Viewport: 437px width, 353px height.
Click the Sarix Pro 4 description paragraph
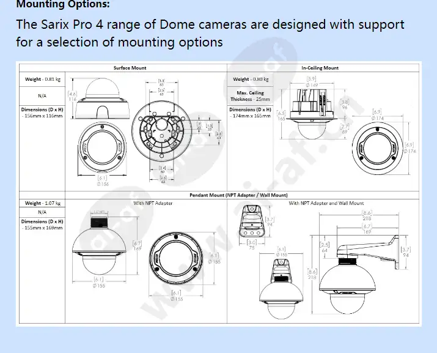(210, 33)
